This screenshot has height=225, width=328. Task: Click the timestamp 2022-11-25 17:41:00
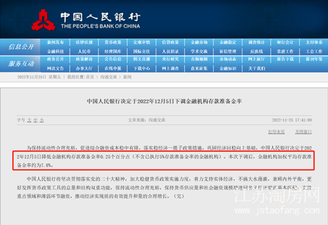292,120
